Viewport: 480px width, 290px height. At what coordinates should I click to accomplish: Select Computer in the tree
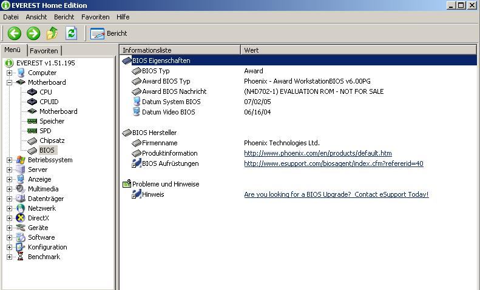click(x=42, y=73)
